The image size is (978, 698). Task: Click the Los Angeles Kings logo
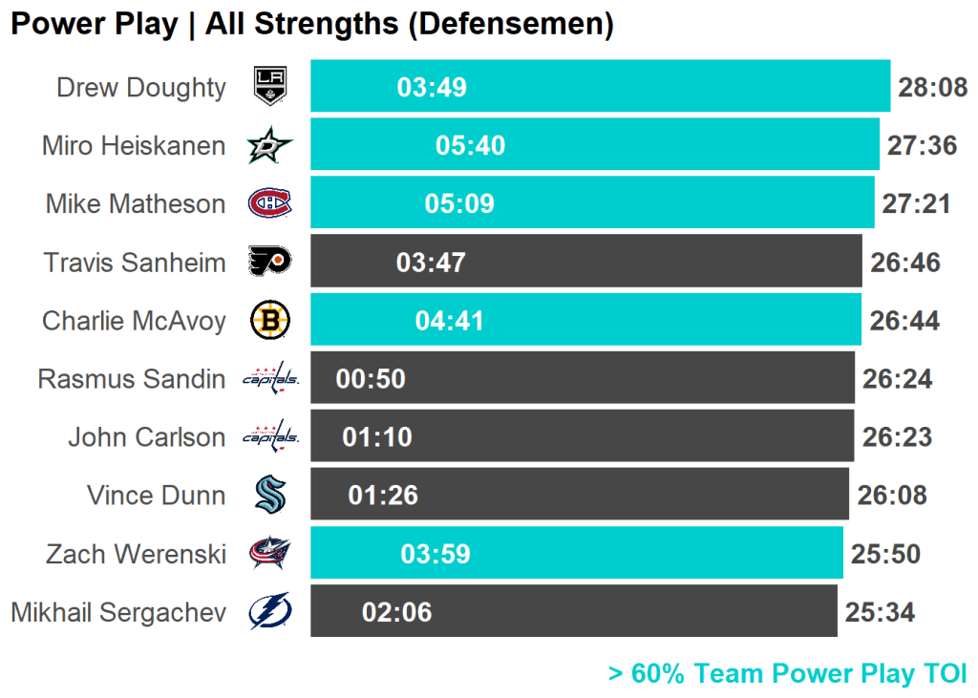coord(269,87)
